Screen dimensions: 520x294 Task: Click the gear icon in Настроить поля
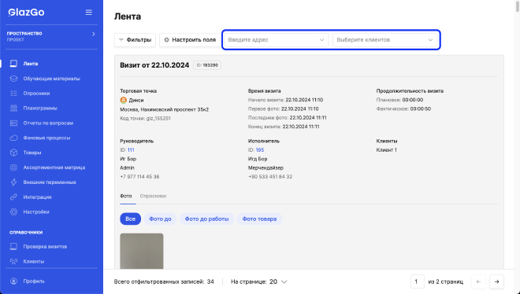[x=166, y=40]
